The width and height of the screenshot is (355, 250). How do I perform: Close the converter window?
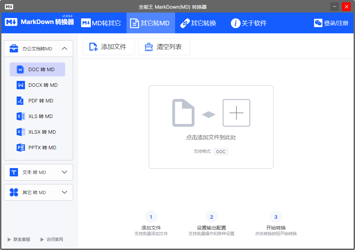tap(346, 7)
